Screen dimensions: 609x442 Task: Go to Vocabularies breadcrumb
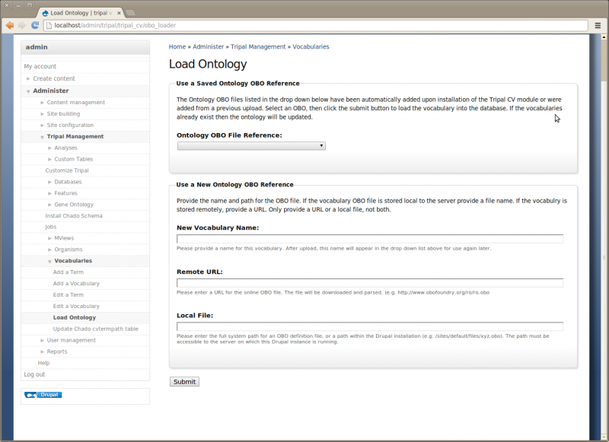click(311, 46)
